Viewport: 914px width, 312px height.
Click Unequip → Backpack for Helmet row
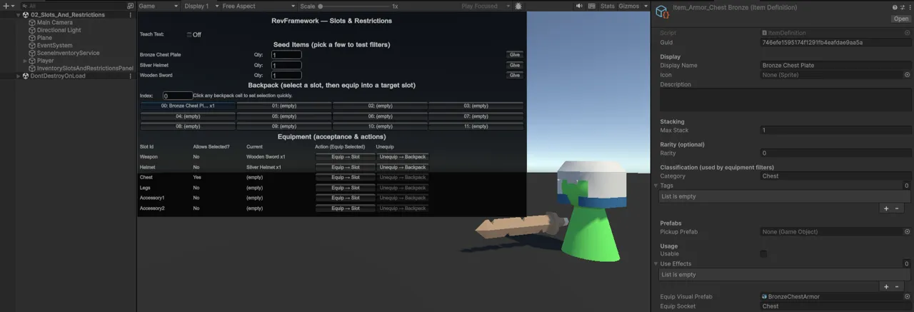[403, 167]
